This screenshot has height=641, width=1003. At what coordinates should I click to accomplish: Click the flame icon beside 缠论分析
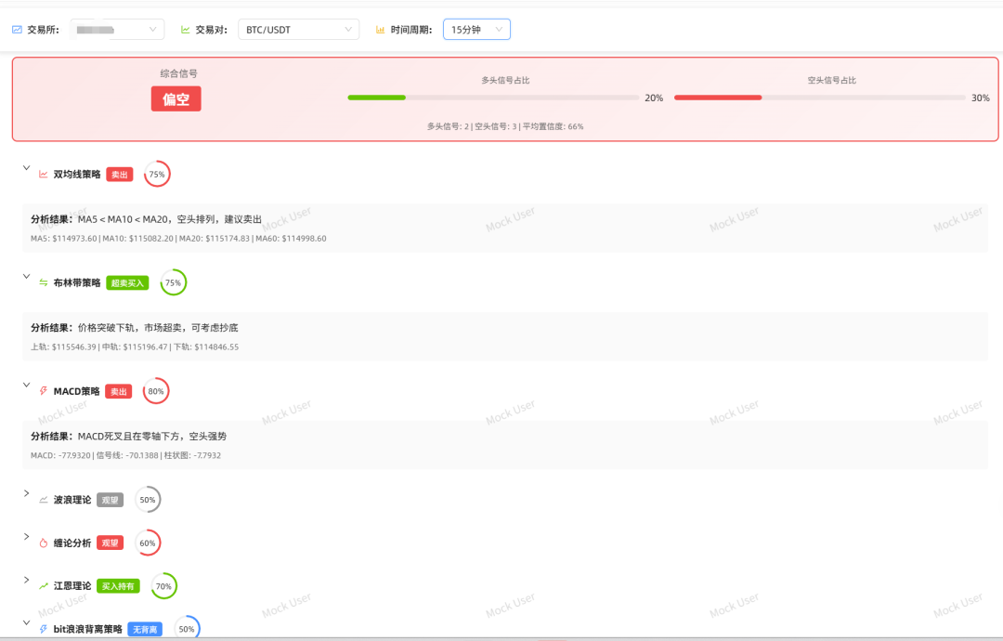point(43,543)
